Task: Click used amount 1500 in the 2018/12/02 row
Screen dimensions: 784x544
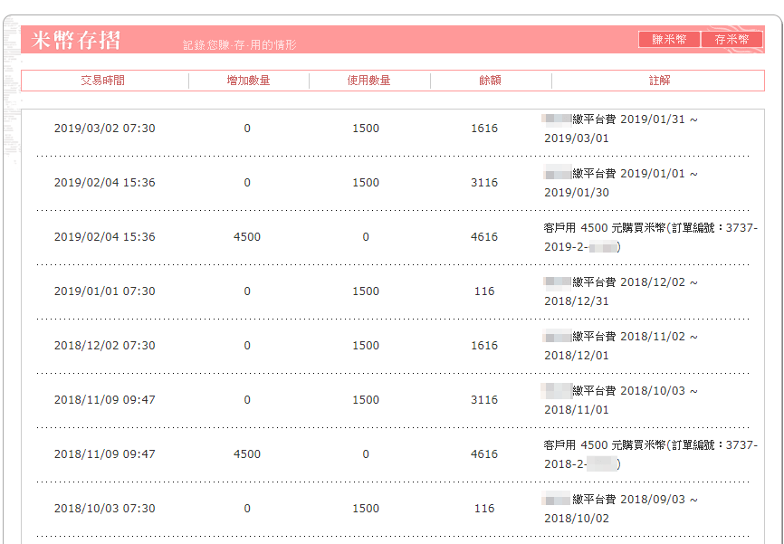Action: 366,346
